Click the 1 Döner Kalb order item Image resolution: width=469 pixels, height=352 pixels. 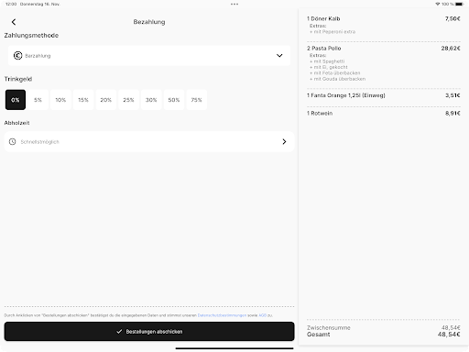323,18
